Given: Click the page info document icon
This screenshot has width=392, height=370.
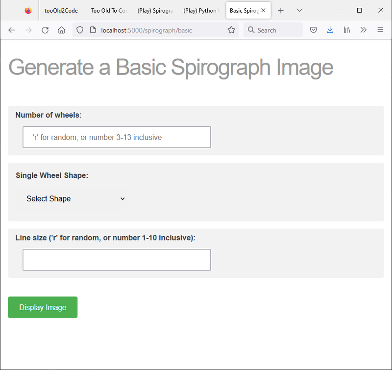Looking at the screenshot, I should tap(93, 30).
